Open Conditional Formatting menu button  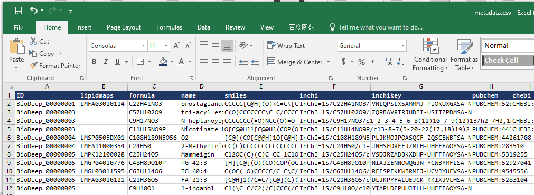(430, 54)
